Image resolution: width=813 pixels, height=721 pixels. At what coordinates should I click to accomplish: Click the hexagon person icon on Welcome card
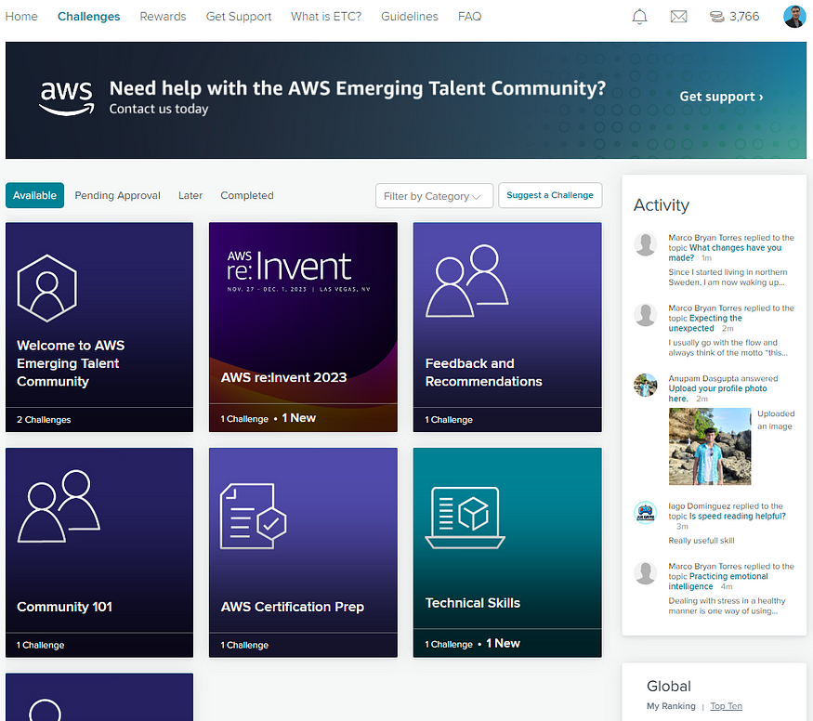(x=47, y=288)
